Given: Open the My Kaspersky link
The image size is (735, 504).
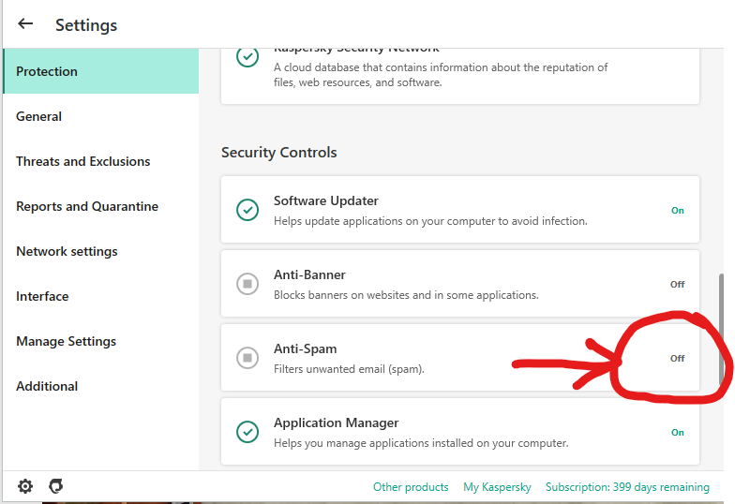Looking at the screenshot, I should (497, 487).
